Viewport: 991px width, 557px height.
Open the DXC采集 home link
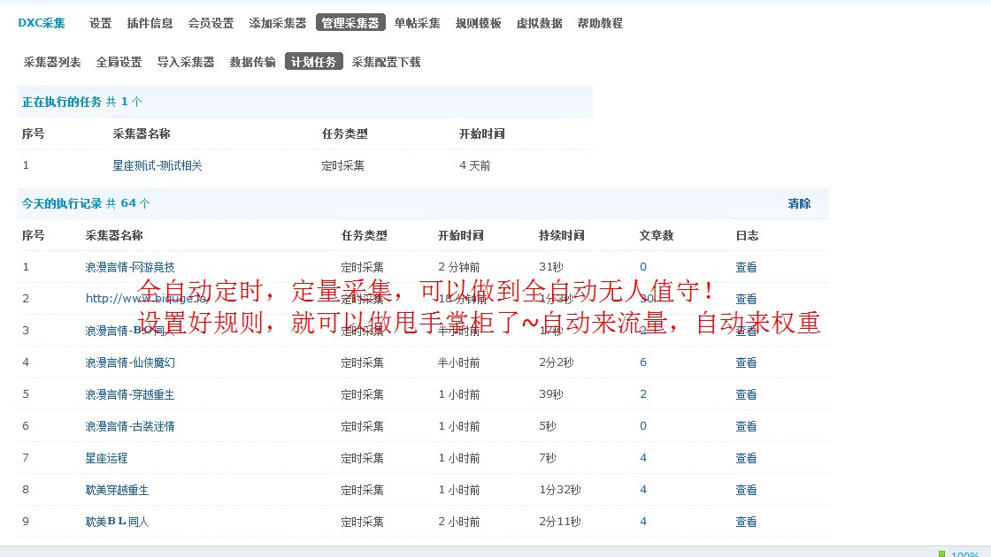(x=42, y=23)
